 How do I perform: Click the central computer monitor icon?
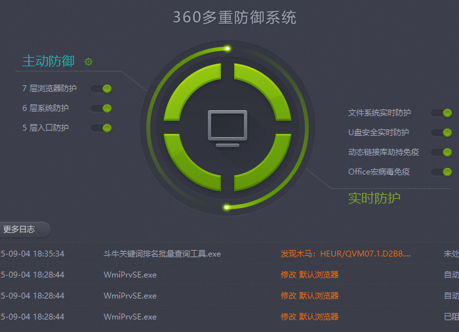(x=227, y=127)
